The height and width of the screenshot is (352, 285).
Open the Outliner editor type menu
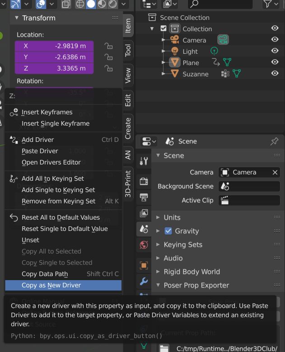point(149,4)
